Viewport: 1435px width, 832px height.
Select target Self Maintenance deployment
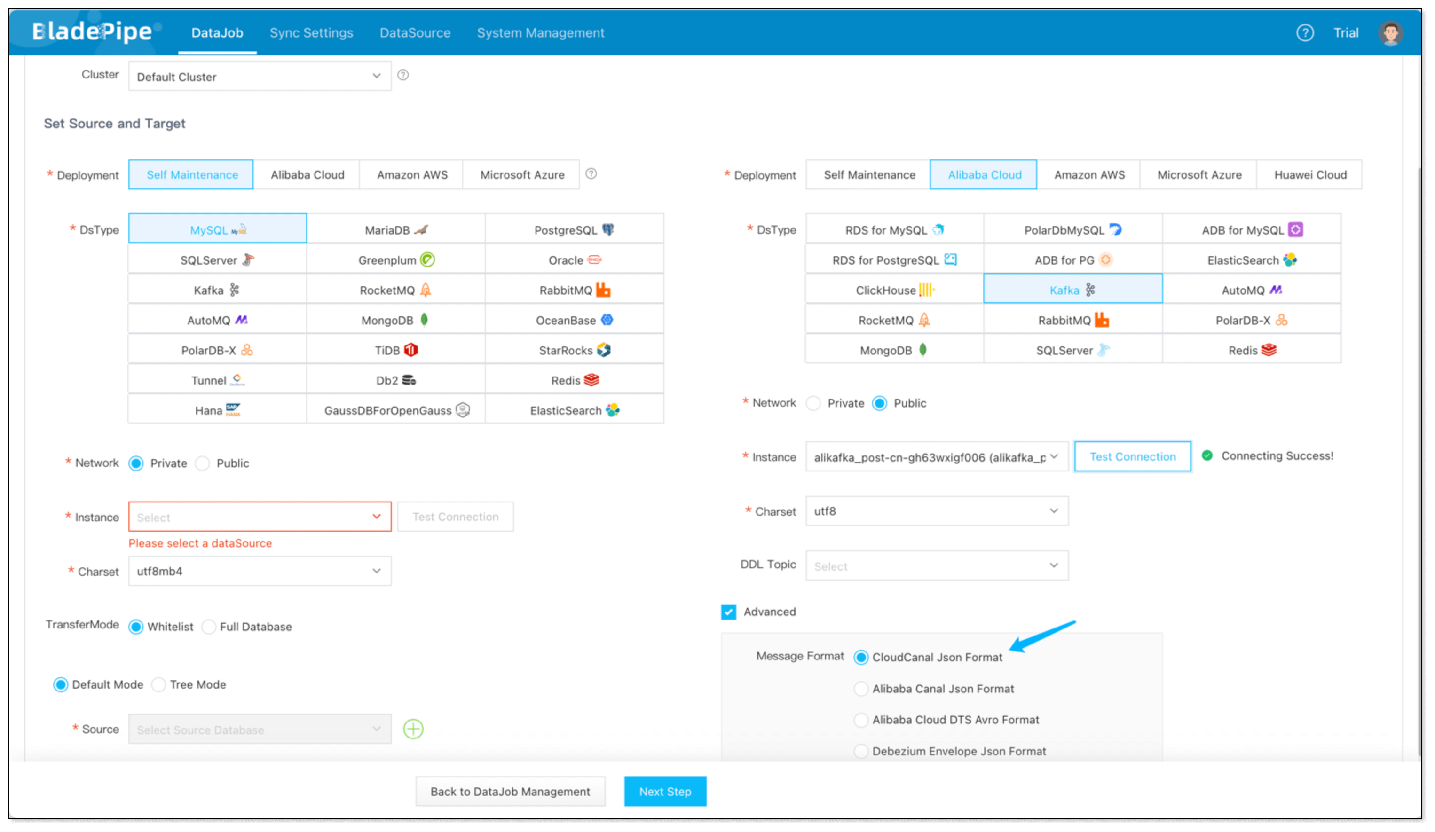(869, 174)
